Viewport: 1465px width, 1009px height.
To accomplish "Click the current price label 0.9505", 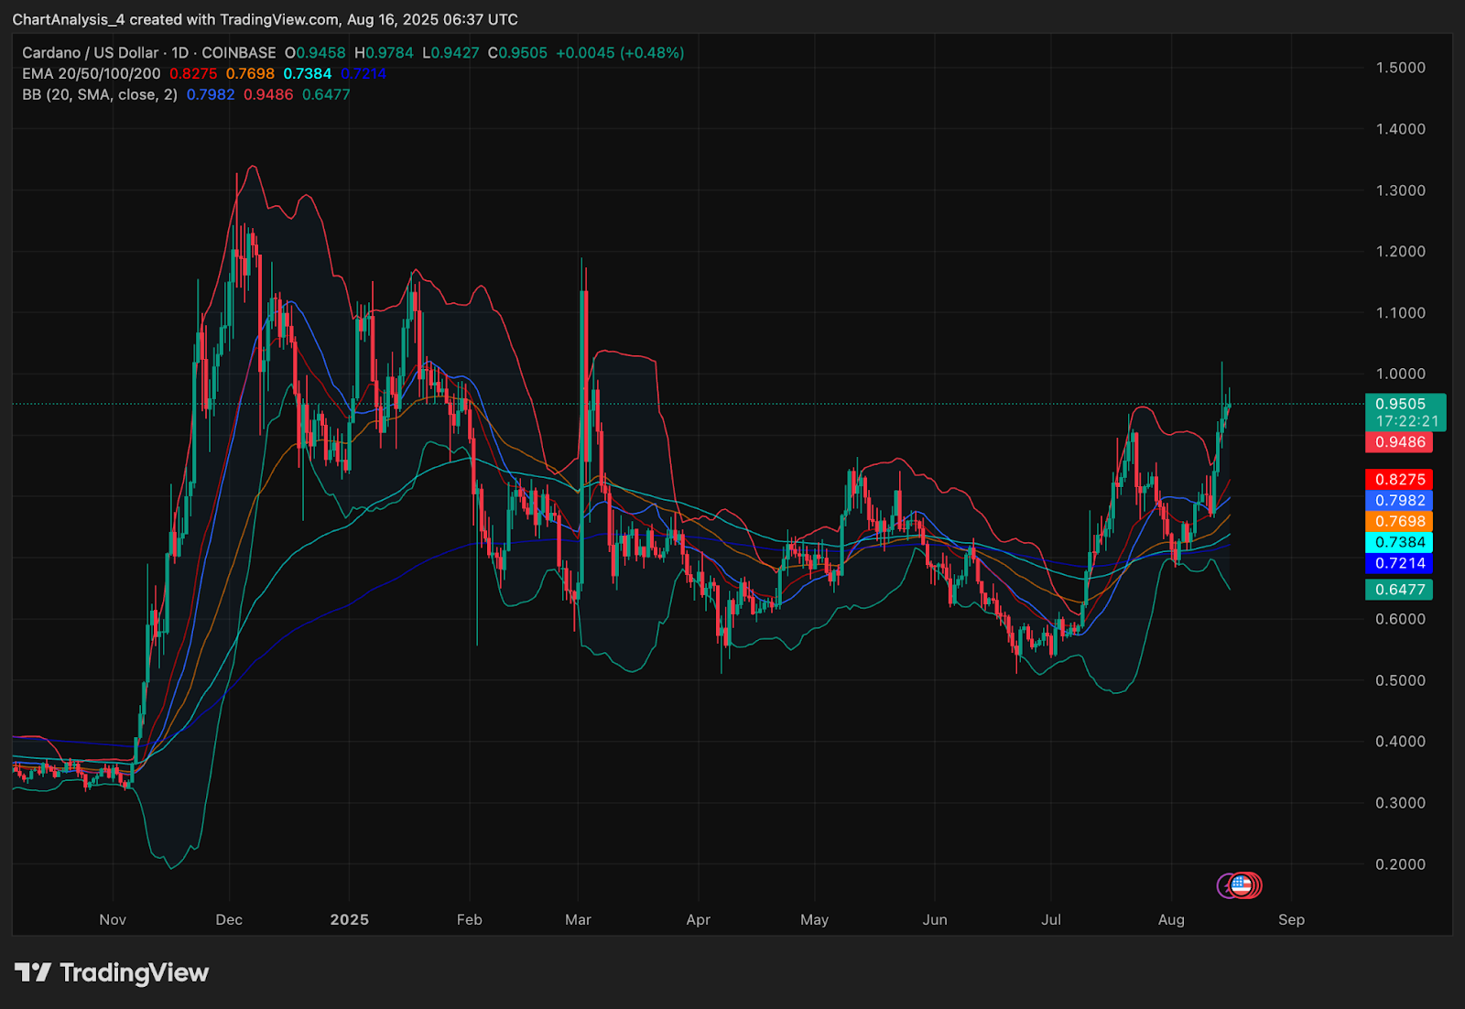I will (1400, 404).
